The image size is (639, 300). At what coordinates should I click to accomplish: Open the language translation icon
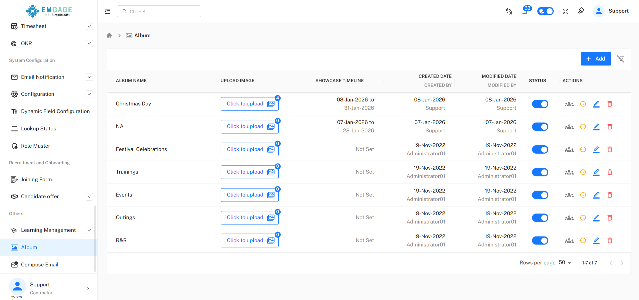509,11
